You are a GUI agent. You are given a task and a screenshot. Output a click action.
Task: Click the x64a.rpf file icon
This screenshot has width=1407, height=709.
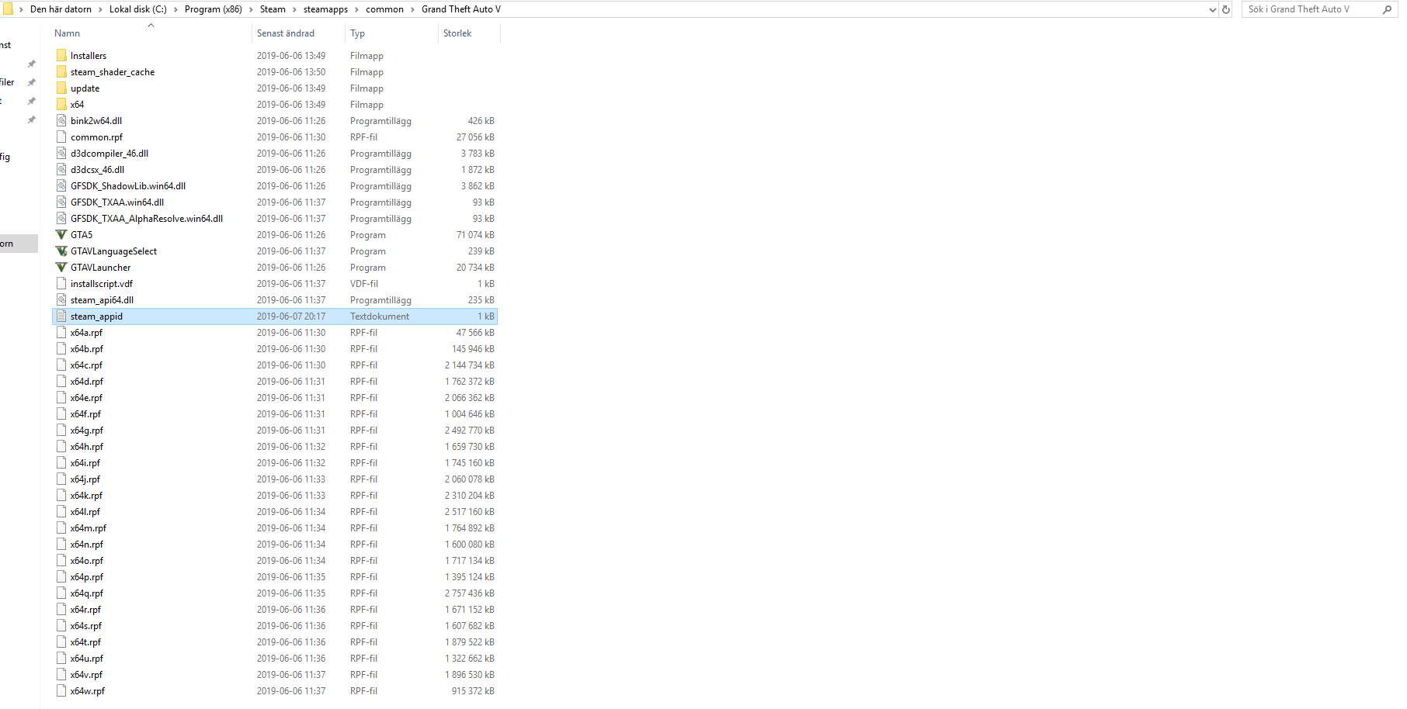coord(61,333)
